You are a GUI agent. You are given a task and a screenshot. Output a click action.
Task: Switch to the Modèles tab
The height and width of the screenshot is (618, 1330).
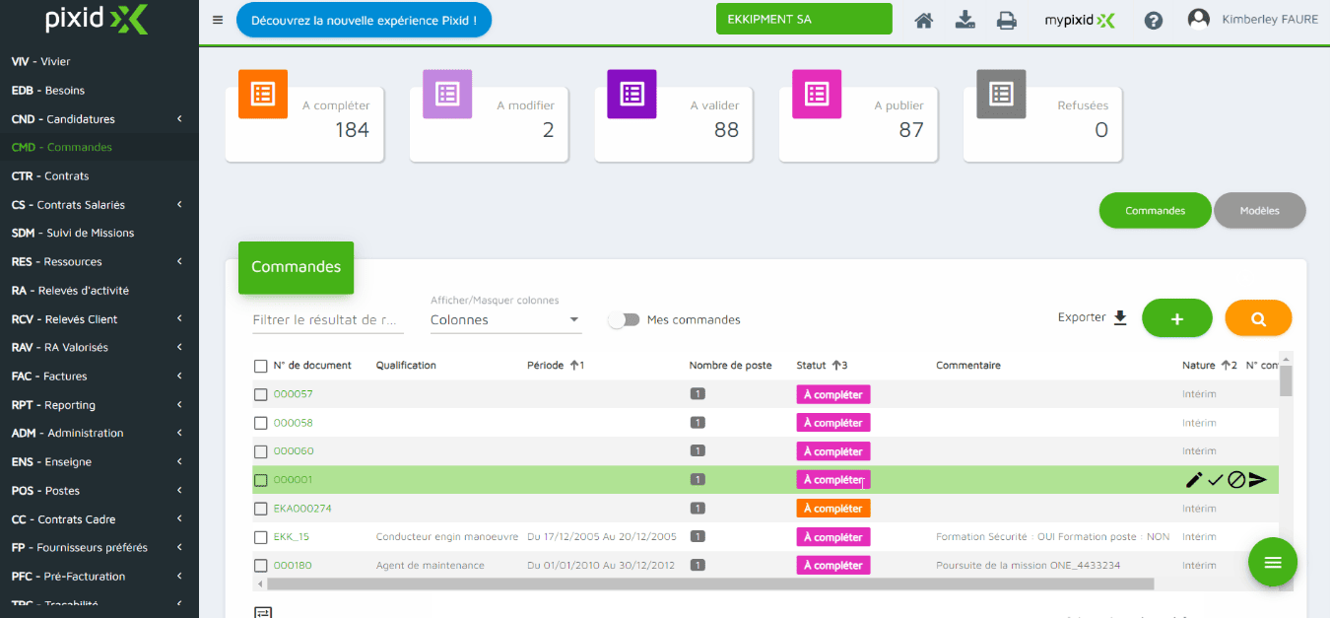(x=1259, y=211)
